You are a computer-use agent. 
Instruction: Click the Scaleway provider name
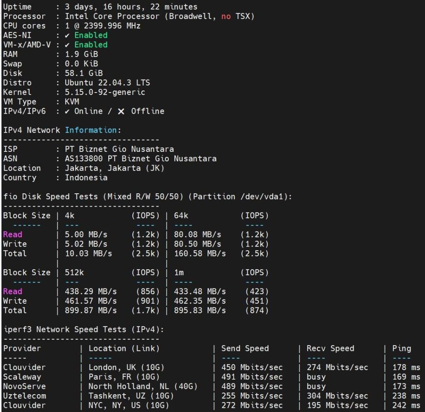point(22,377)
